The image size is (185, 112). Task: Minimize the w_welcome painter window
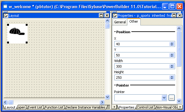165,7
